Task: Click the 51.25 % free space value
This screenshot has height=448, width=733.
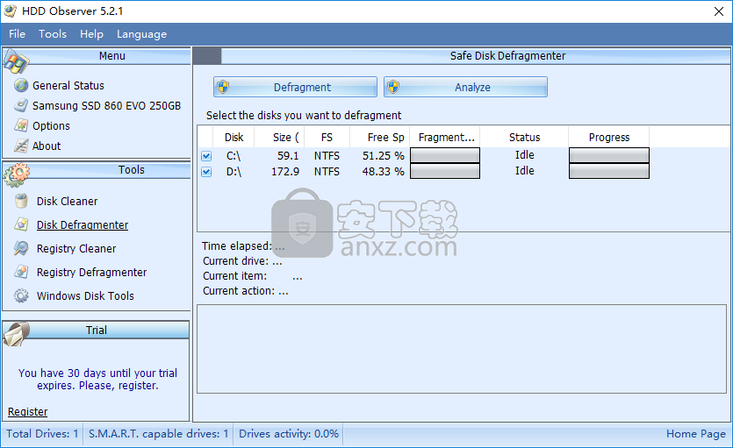Action: 384,156
